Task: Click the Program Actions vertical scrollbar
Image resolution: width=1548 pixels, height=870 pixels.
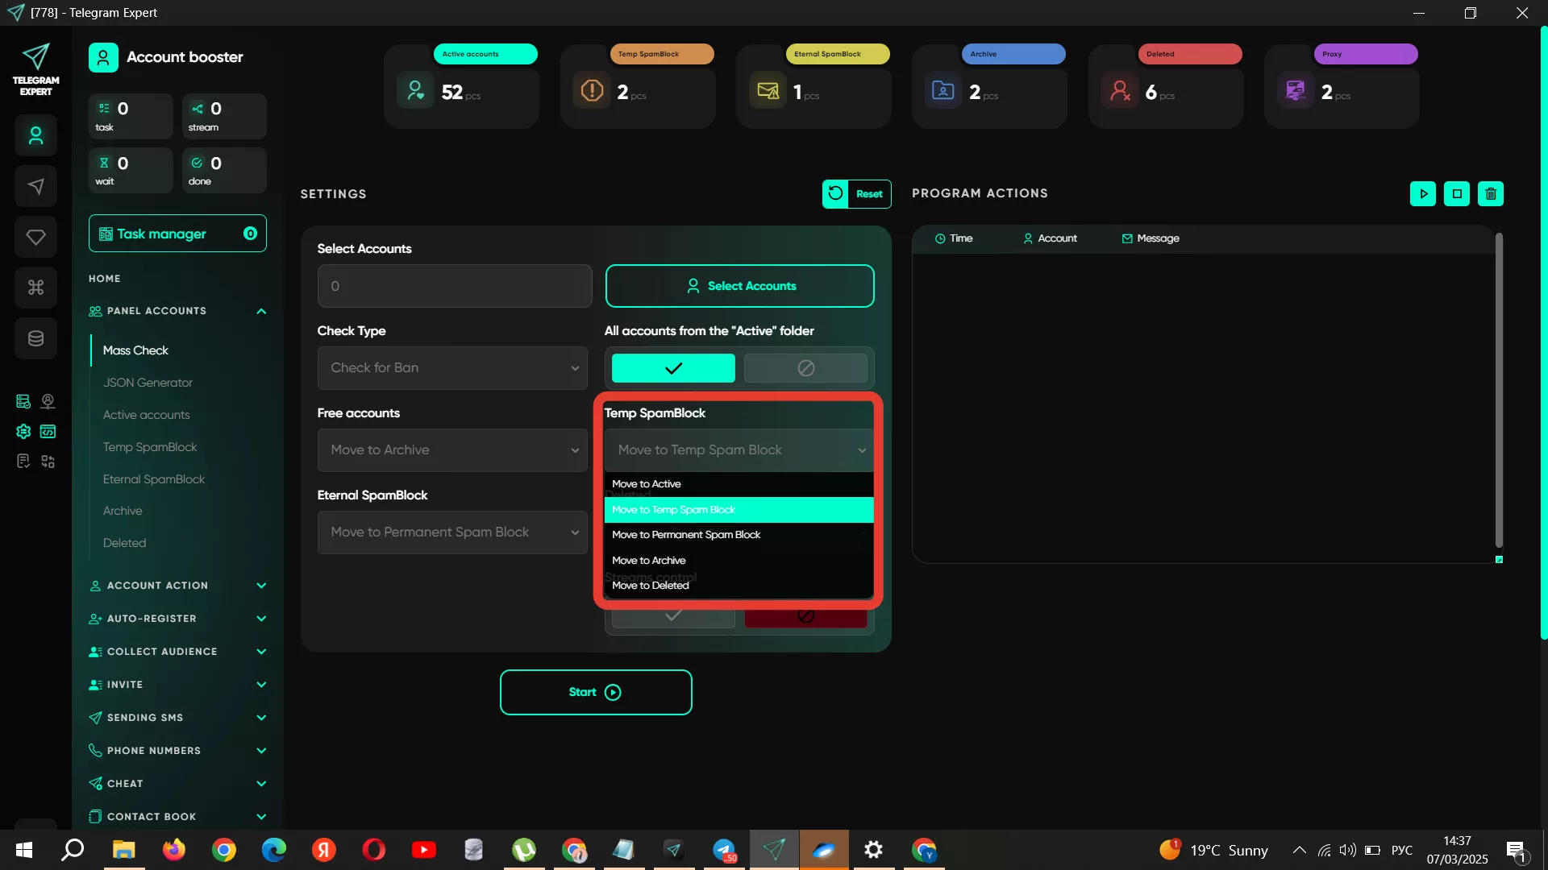Action: click(x=1499, y=391)
